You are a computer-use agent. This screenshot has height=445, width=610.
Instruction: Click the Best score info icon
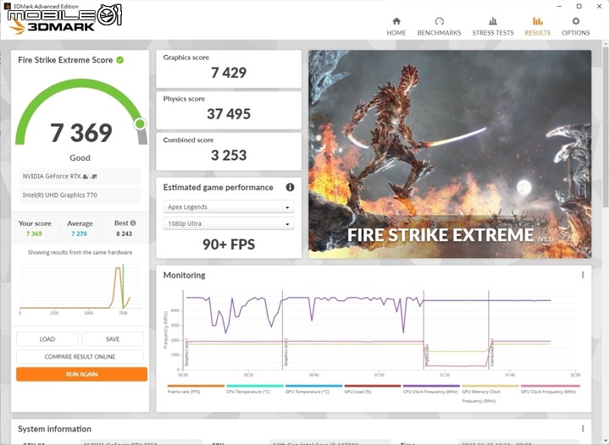tap(133, 222)
